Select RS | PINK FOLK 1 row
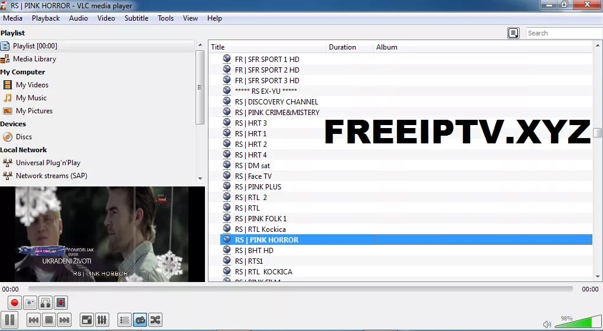Viewport: 603px width, 331px height. [406, 218]
